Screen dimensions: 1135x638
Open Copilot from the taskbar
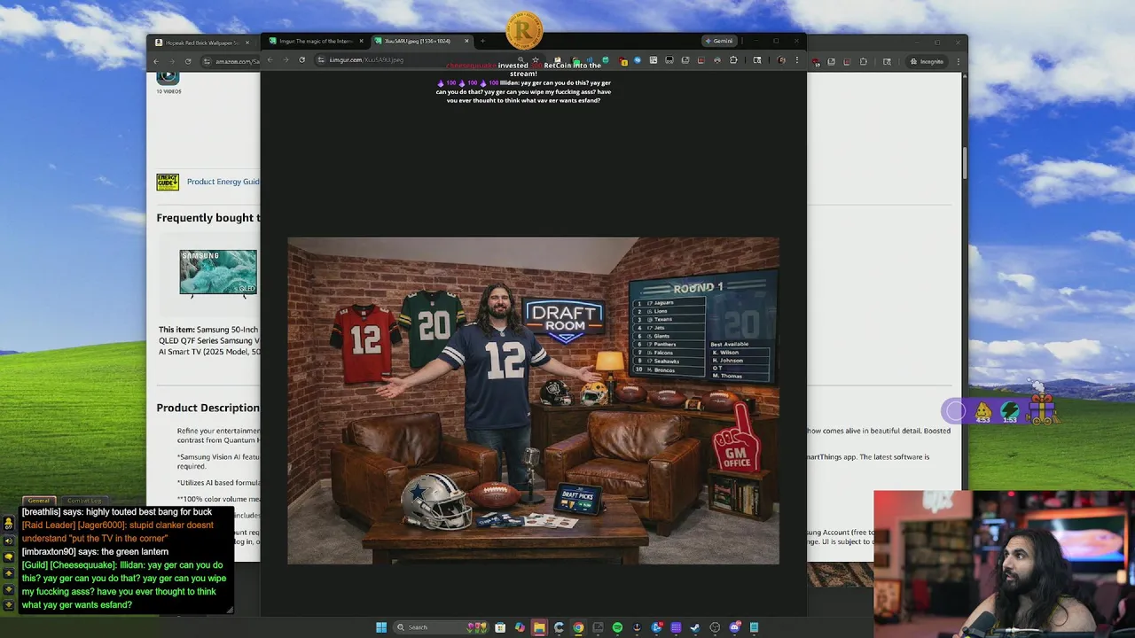coord(520,627)
